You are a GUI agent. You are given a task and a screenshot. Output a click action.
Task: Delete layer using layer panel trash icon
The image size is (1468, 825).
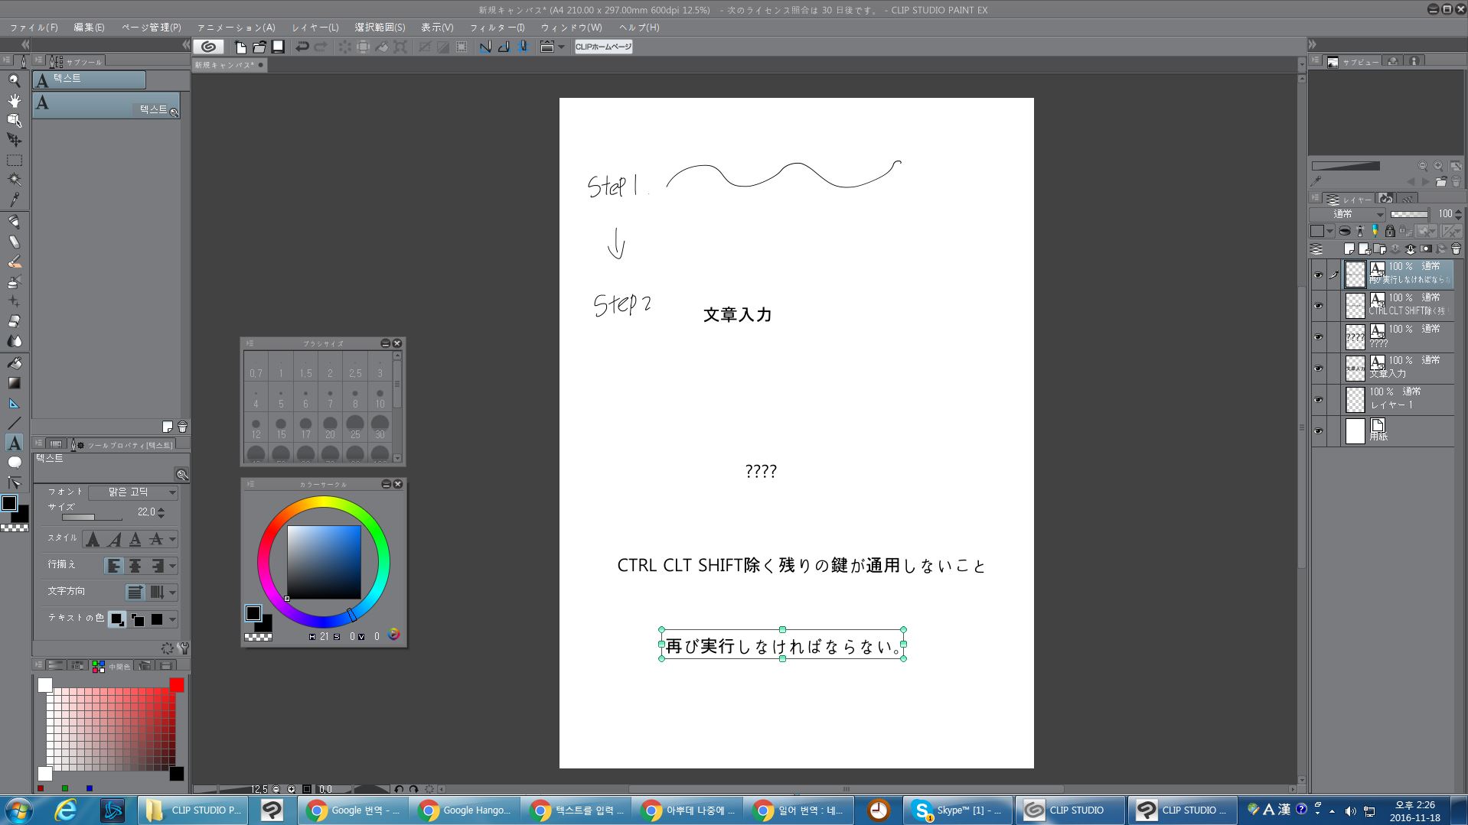click(1456, 248)
